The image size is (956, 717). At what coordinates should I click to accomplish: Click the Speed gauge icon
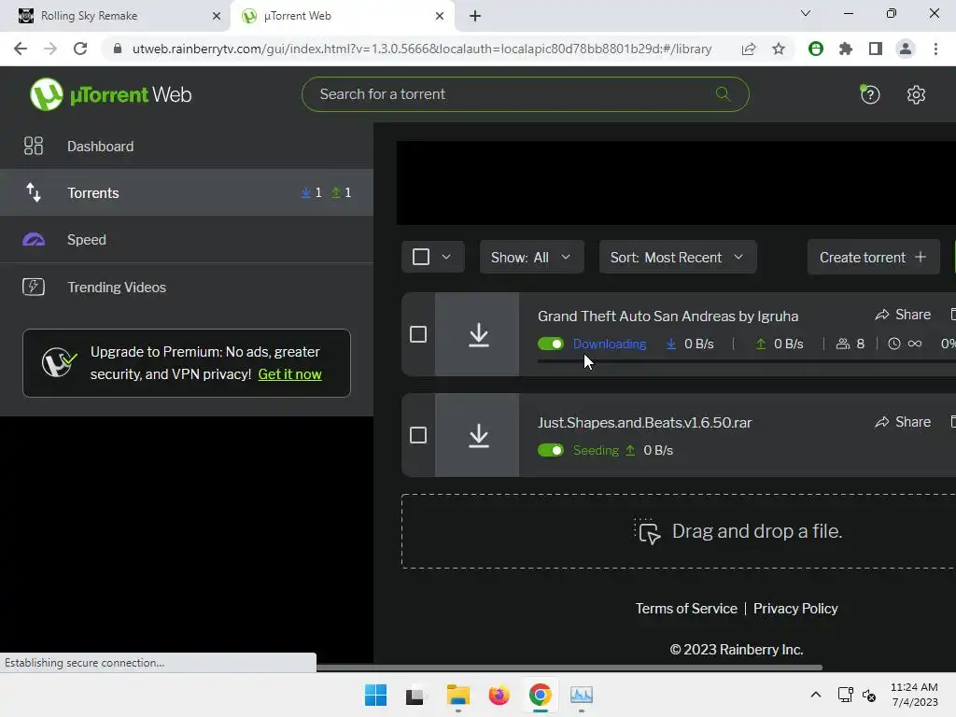[34, 240]
